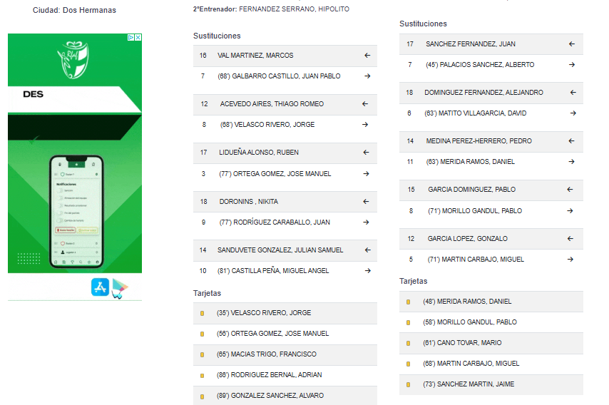The height and width of the screenshot is (405, 609).
Task: Select player GARCIA LOPEZ, GONZALO
Action: coord(468,238)
